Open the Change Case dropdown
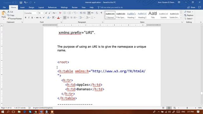 54,13
